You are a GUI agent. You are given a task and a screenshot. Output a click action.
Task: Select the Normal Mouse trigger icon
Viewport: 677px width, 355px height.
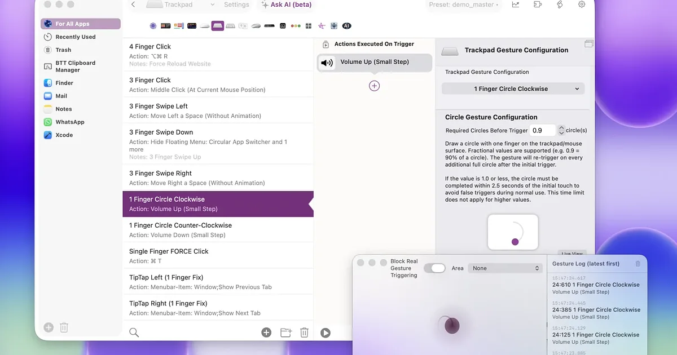(x=256, y=26)
